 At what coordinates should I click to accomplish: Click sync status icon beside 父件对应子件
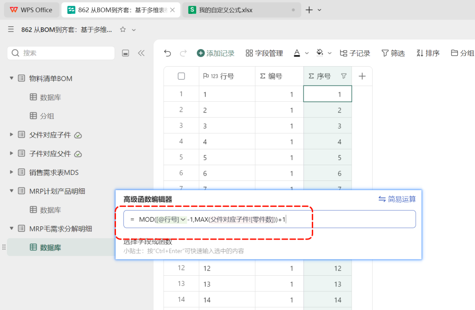78,136
